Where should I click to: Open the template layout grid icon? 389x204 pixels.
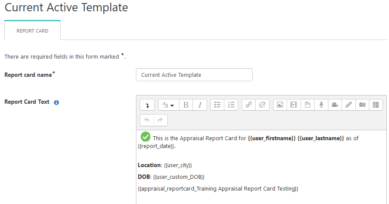376,105
